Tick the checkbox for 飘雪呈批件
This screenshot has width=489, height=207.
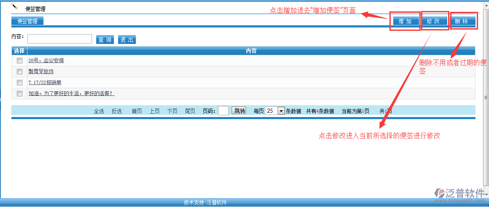[x=20, y=71]
